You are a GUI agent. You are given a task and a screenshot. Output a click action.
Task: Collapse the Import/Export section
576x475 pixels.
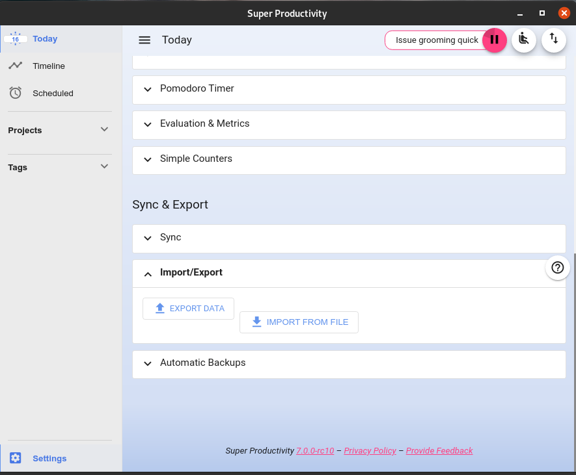tap(349, 274)
